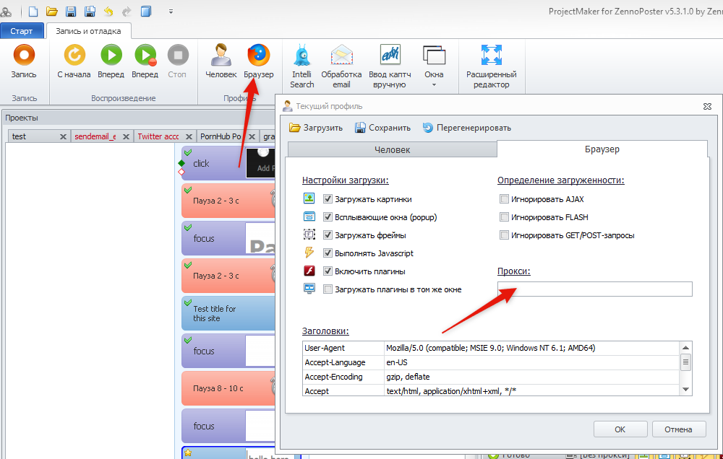Open Расширенный редактор
Screen dimensions: 723x459
(x=492, y=66)
